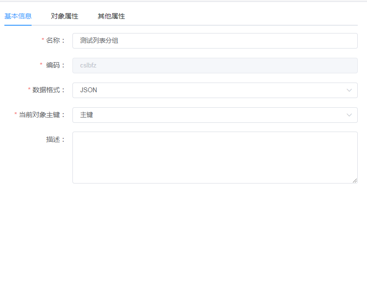
Task: Go to the 其他属性 tab
Action: pyautogui.click(x=111, y=16)
